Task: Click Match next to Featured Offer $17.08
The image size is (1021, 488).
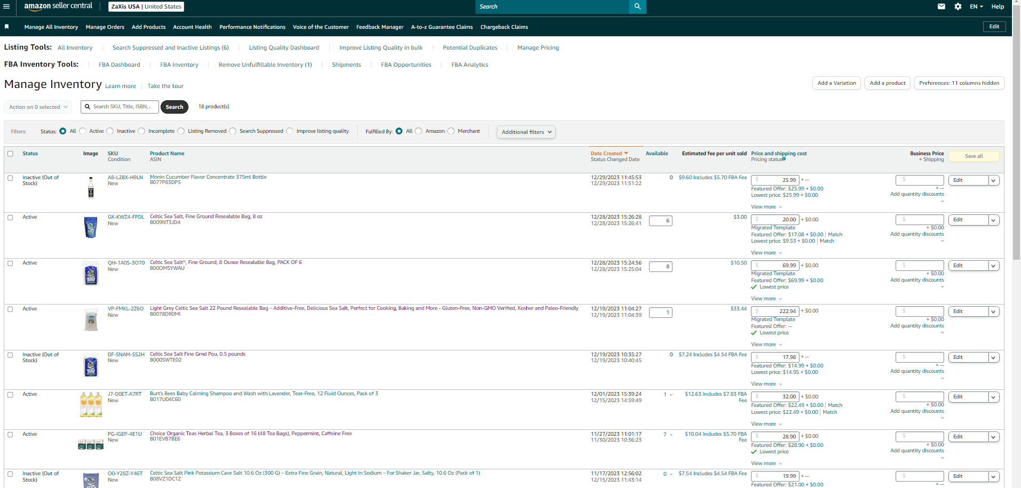Action: click(x=835, y=235)
